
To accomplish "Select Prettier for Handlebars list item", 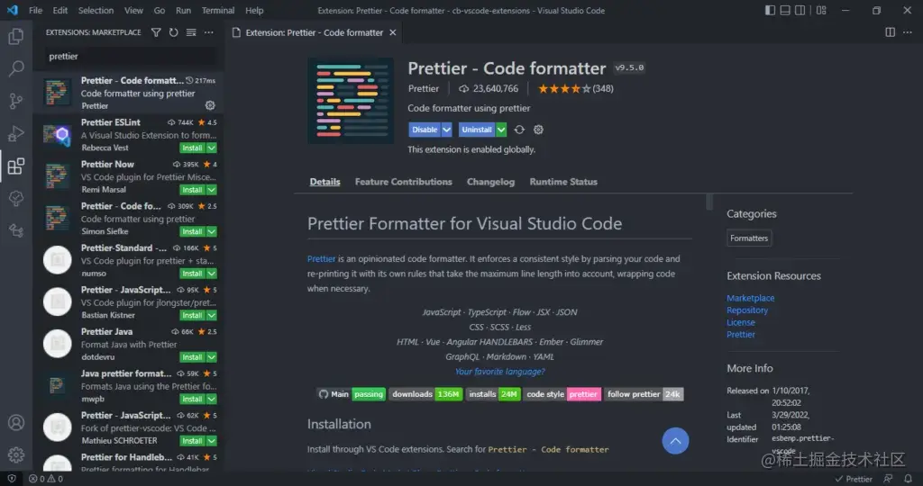I will coord(128,462).
